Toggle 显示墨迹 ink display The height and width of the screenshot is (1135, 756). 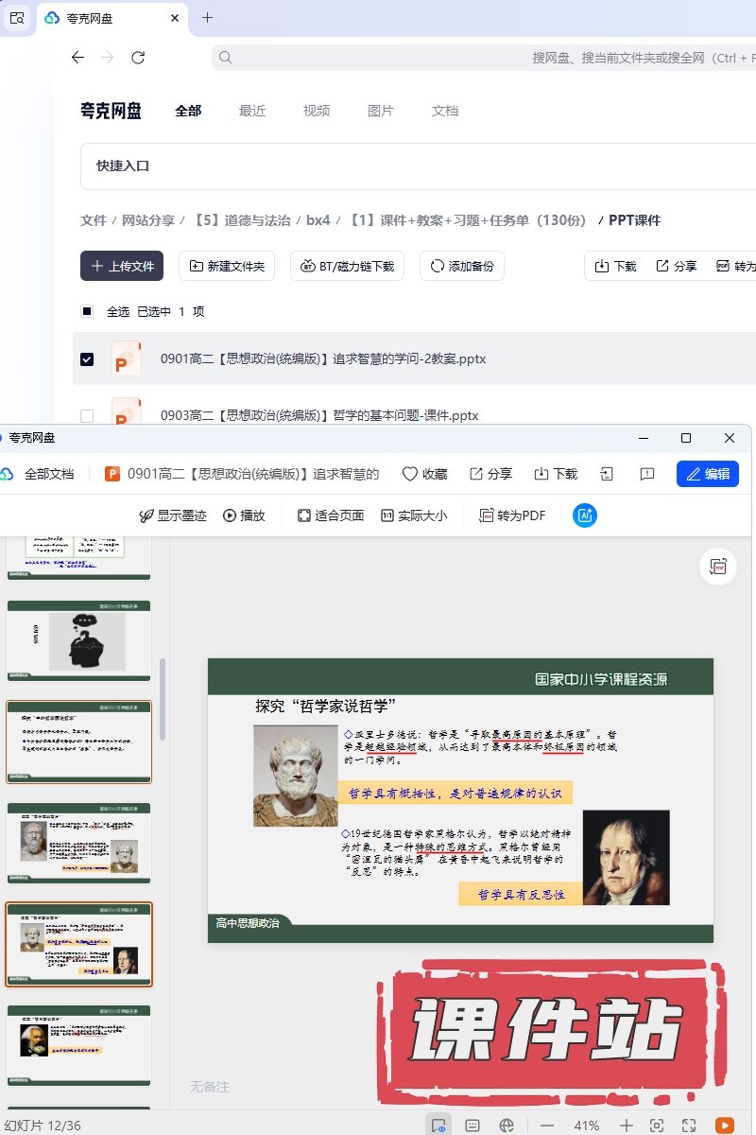coord(173,515)
